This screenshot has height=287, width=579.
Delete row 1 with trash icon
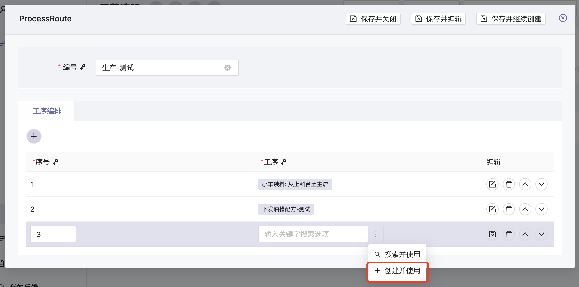coord(509,184)
